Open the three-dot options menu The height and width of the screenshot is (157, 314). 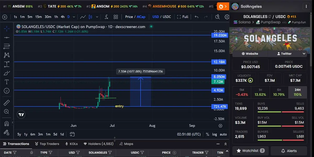pyautogui.click(x=306, y=6)
